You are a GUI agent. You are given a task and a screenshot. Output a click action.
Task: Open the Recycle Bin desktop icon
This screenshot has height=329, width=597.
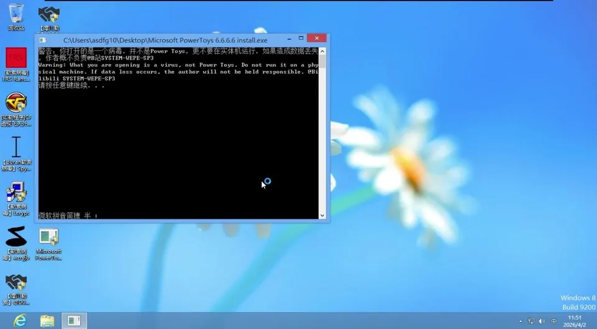click(16, 17)
